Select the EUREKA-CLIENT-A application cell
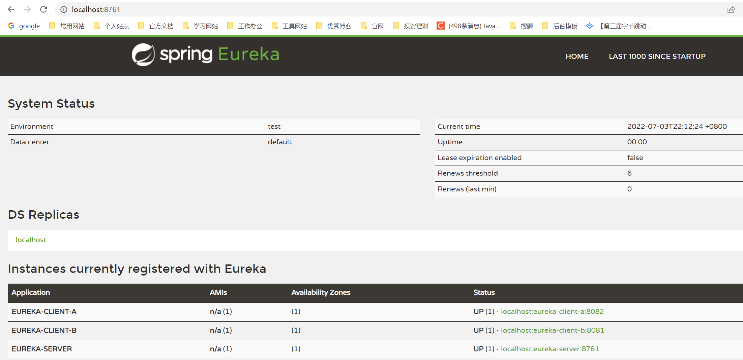 coord(44,312)
